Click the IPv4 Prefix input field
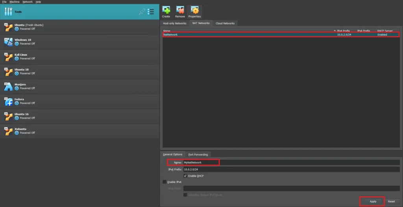Image resolution: width=403 pixels, height=207 pixels. (292, 169)
